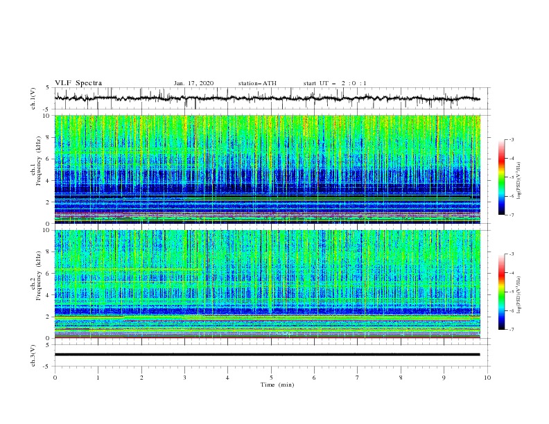Click the "Time (min)" axis label
The width and height of the screenshot is (549, 424).
click(x=277, y=385)
